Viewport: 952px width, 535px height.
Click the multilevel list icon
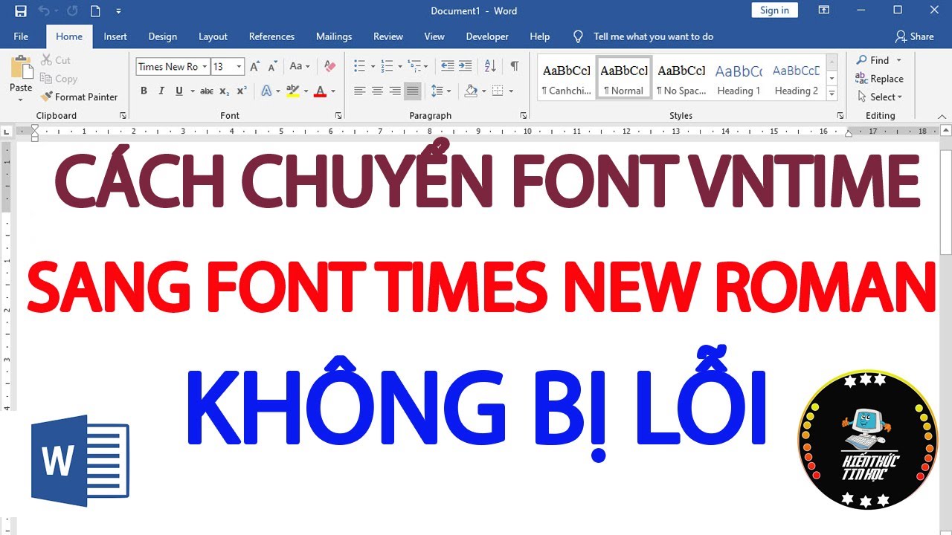(414, 66)
